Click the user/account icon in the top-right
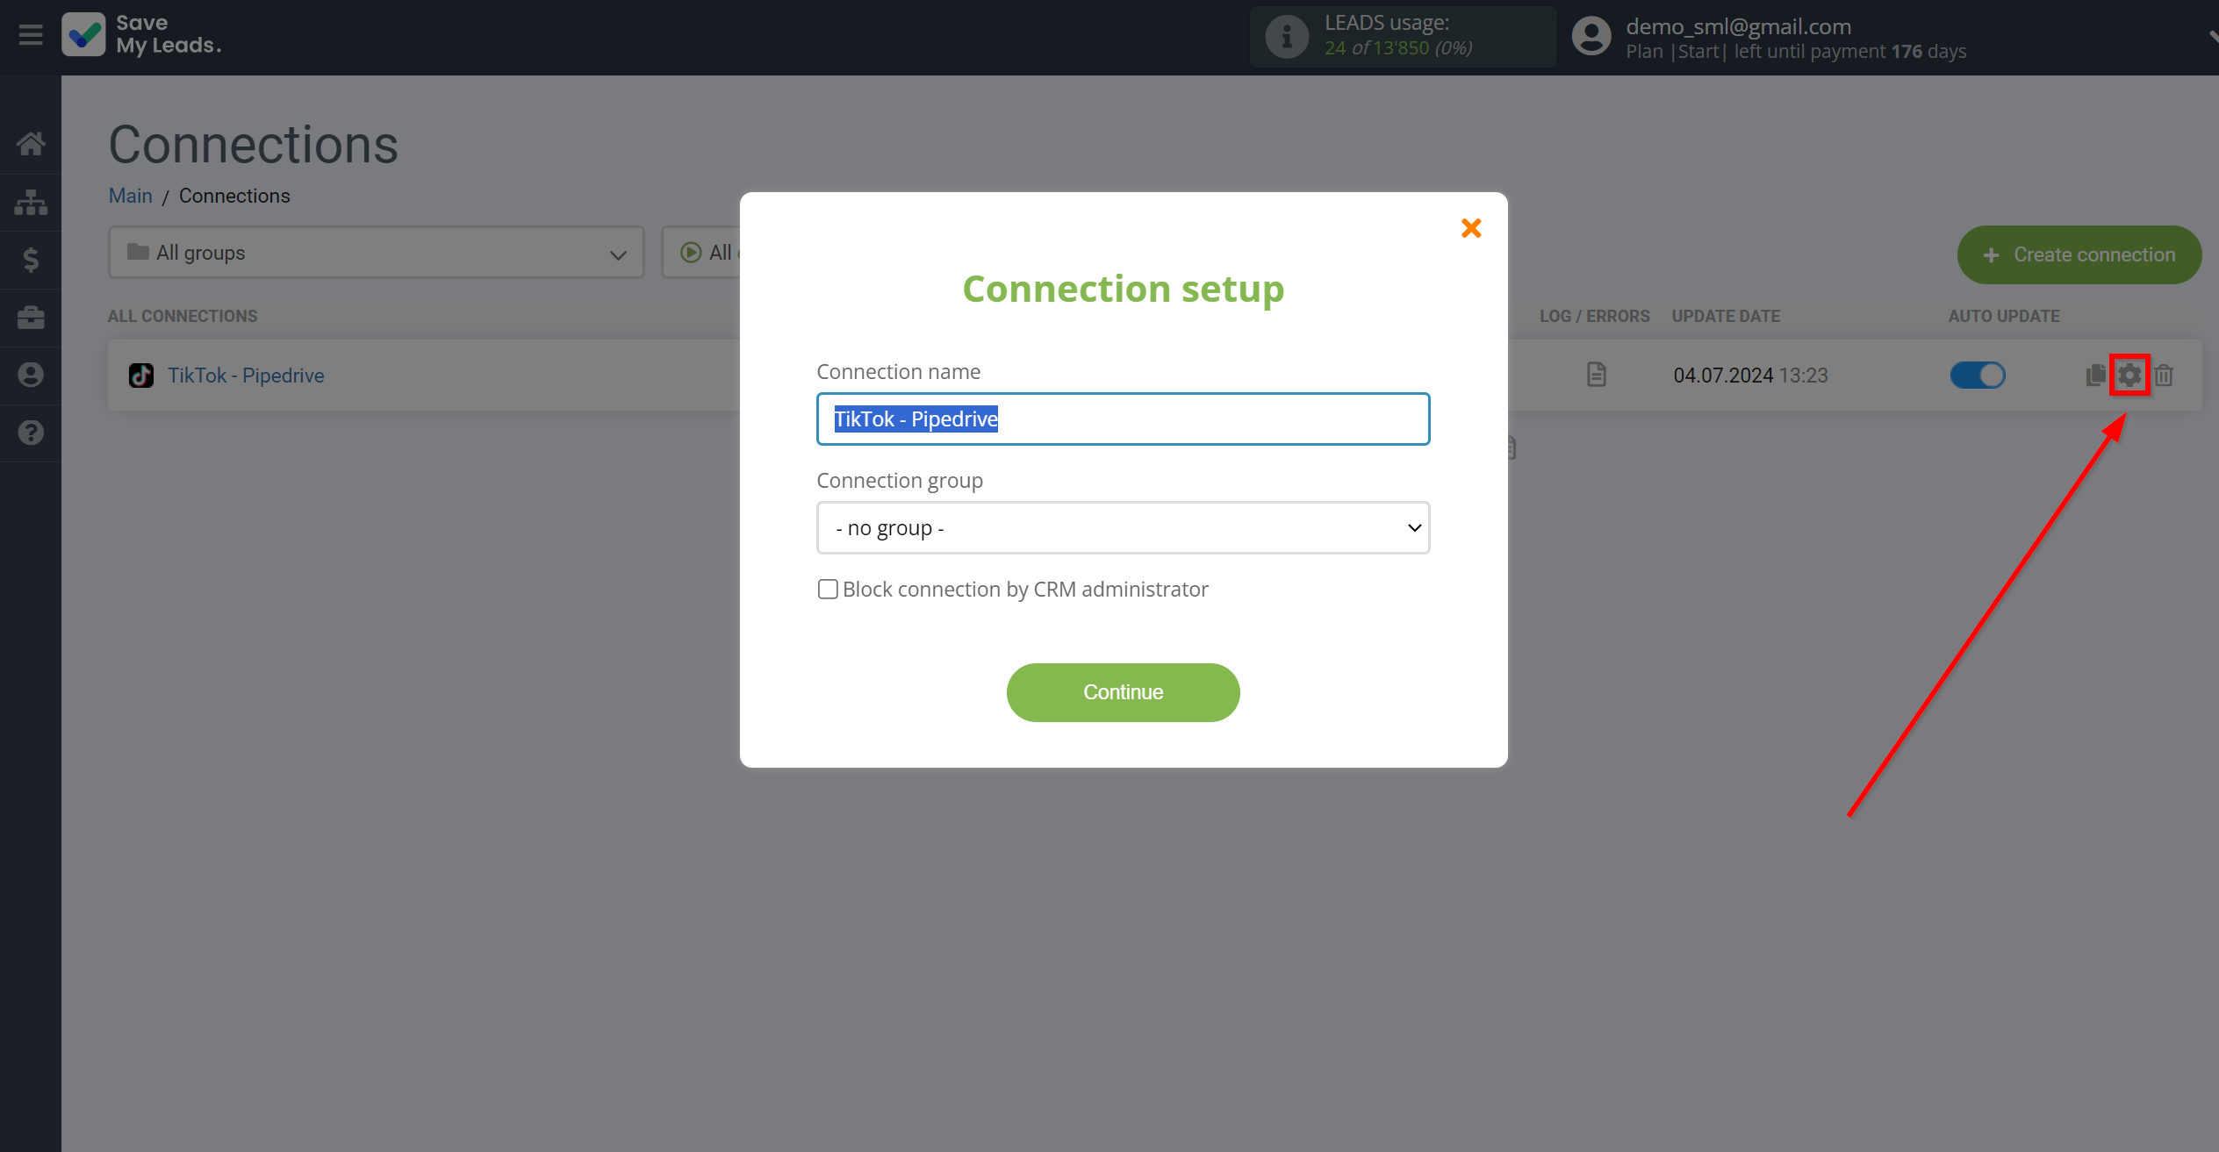Viewport: 2219px width, 1152px height. coord(1591,37)
